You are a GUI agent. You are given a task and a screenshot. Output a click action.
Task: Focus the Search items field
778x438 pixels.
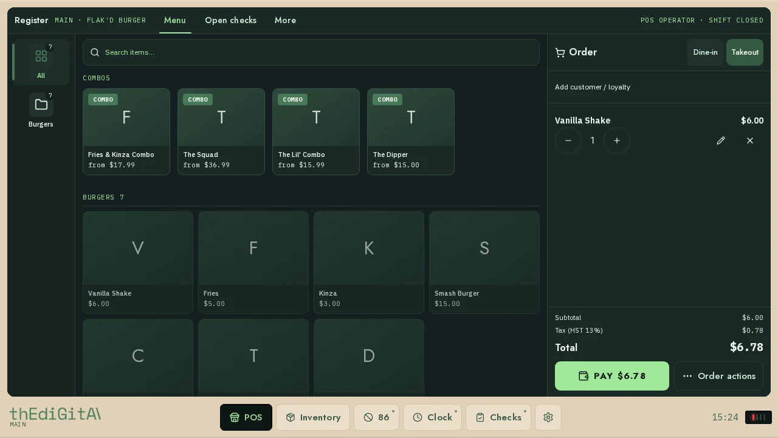click(311, 52)
